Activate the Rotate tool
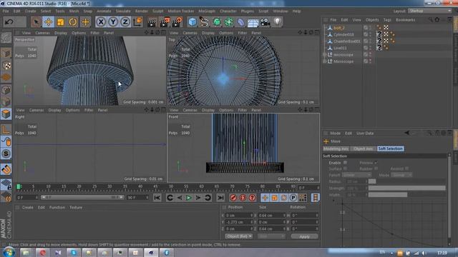This screenshot has height=257, width=458. click(x=73, y=22)
